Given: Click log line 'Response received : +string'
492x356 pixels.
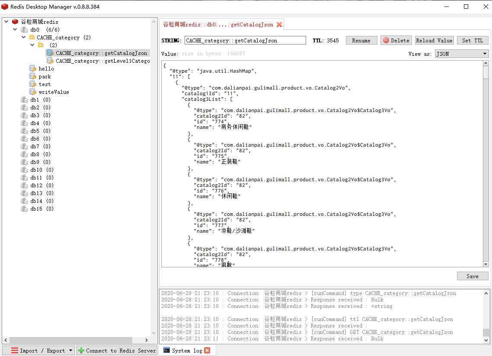Looking at the screenshot, I should pyautogui.click(x=277, y=306).
